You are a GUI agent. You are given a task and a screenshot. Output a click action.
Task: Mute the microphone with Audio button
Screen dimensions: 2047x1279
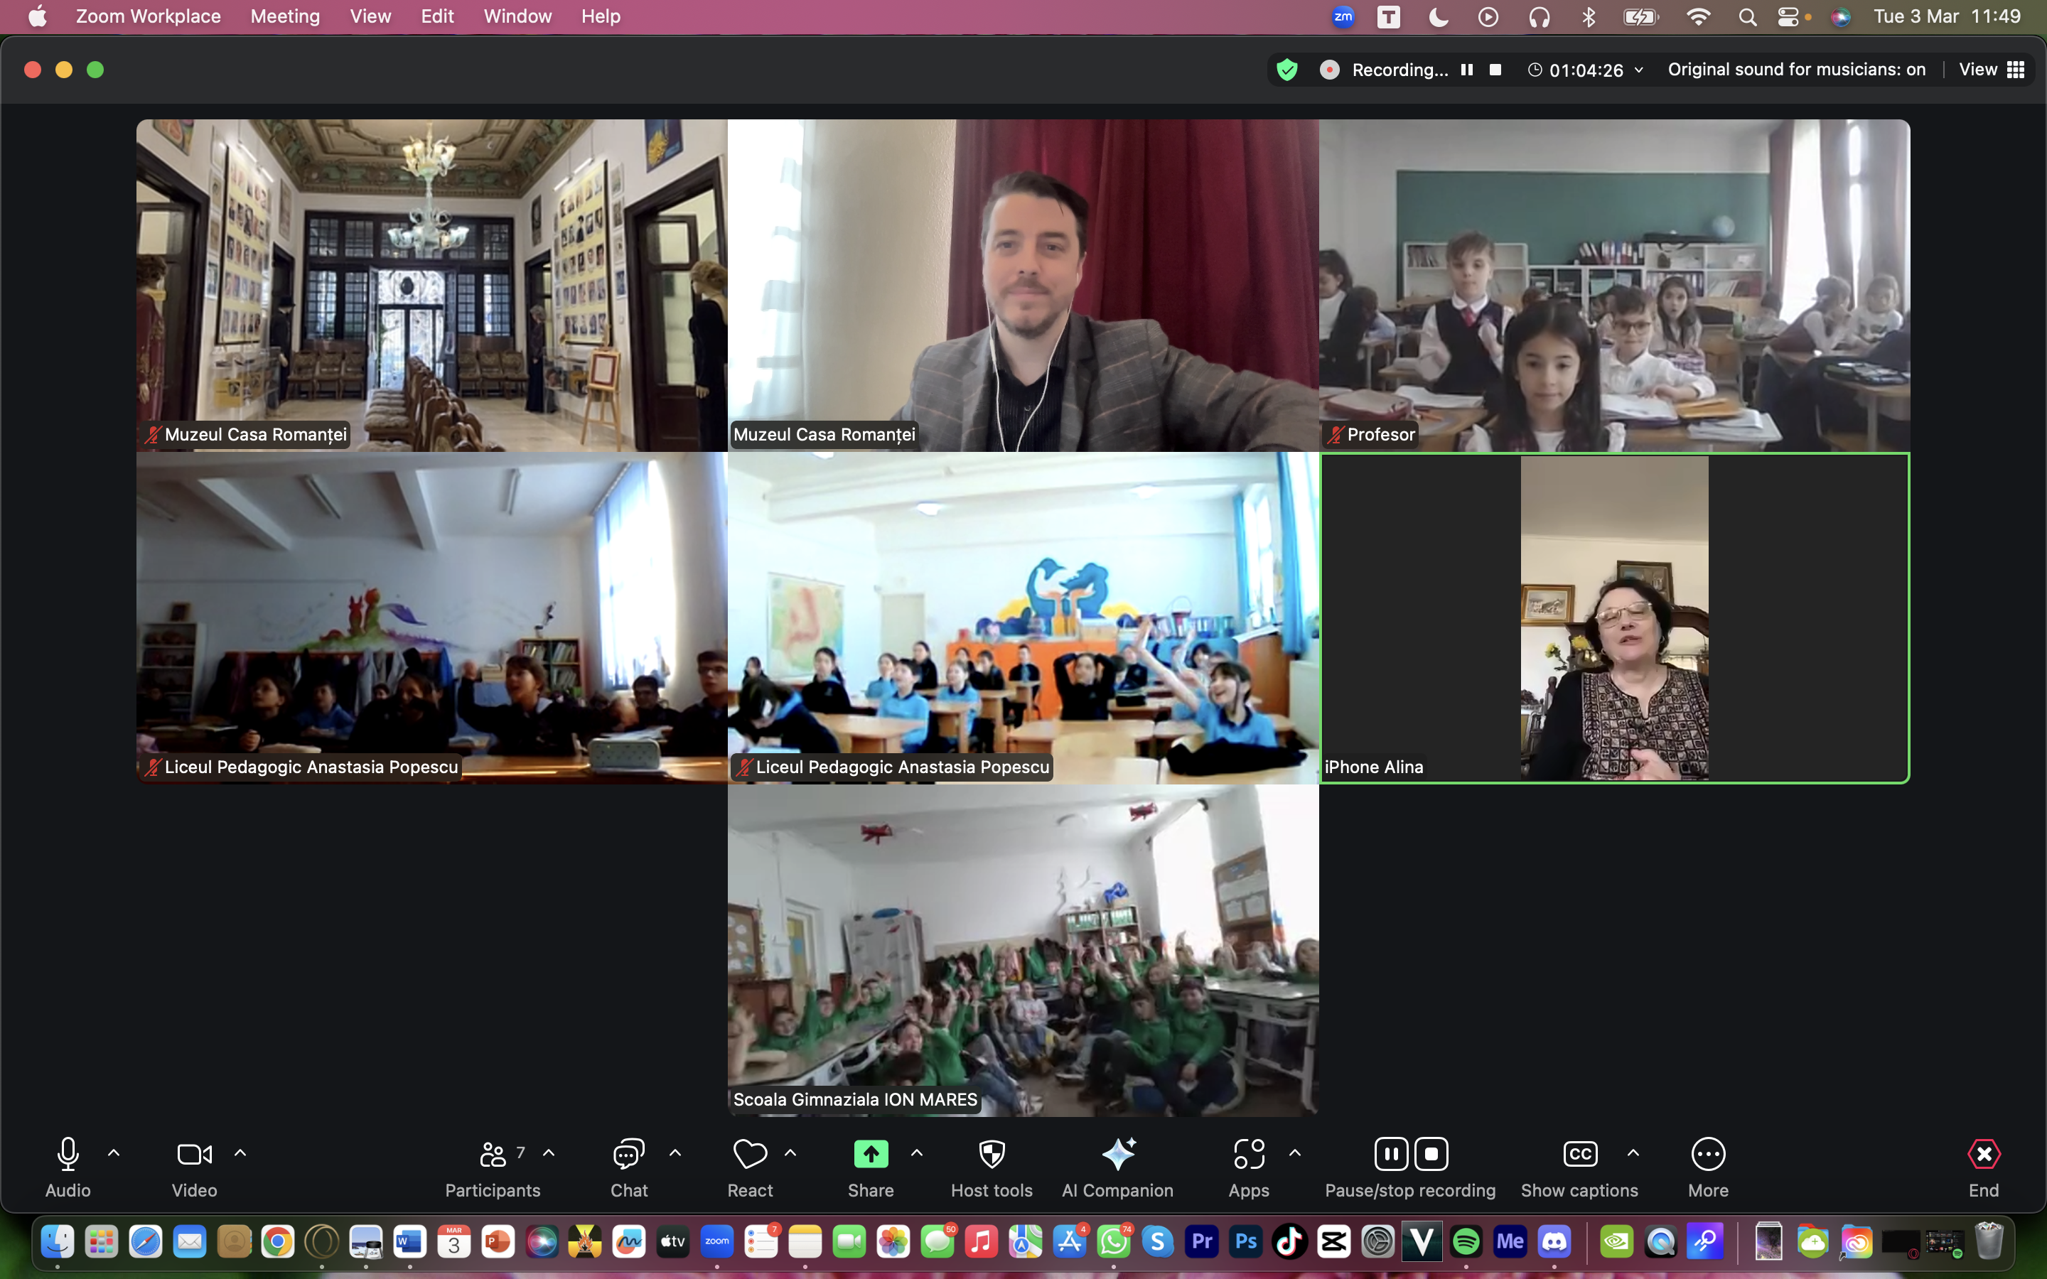pyautogui.click(x=68, y=1155)
